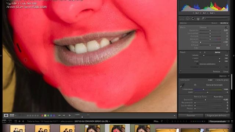Adjust the brush Tamaño slider handle

[204, 55]
